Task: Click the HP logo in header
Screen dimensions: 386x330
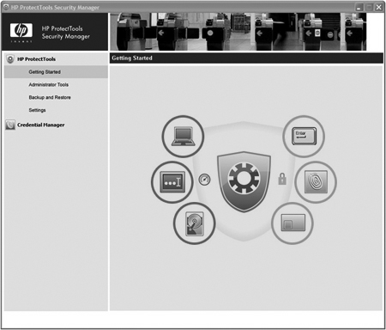Action: pos(21,30)
